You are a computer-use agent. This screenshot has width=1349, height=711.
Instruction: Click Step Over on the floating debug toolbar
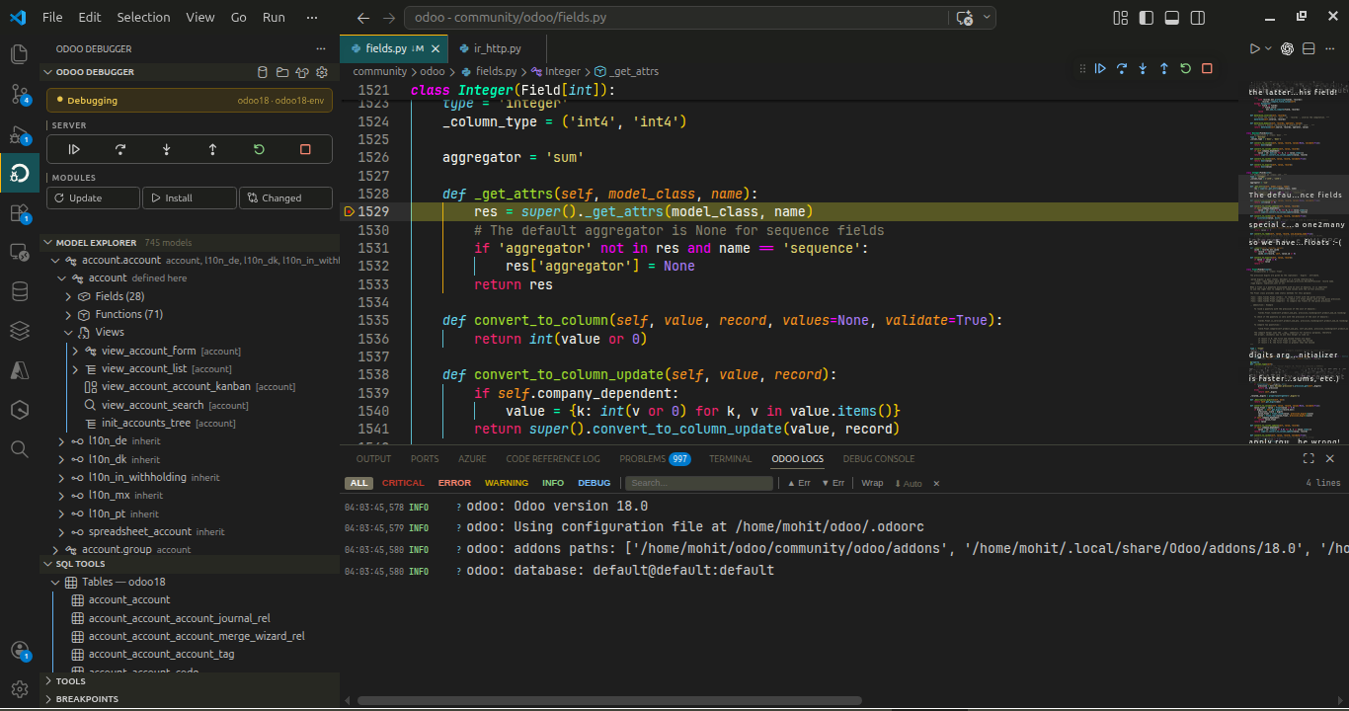(1122, 68)
